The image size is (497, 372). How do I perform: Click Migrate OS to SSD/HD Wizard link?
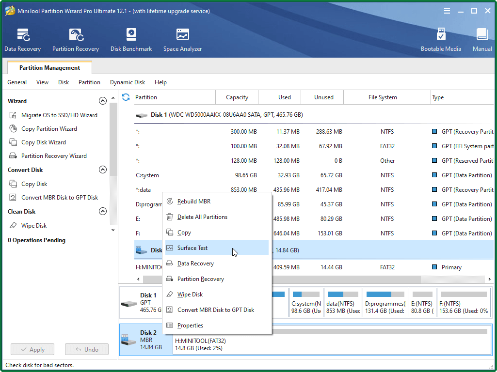(x=59, y=115)
